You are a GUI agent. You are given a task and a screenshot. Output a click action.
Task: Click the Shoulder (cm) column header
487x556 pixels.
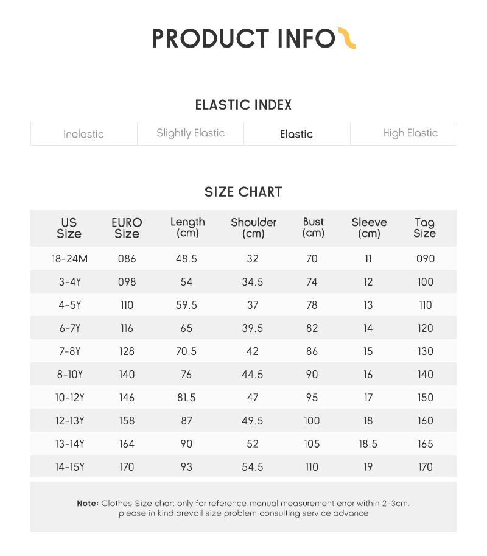point(253,228)
